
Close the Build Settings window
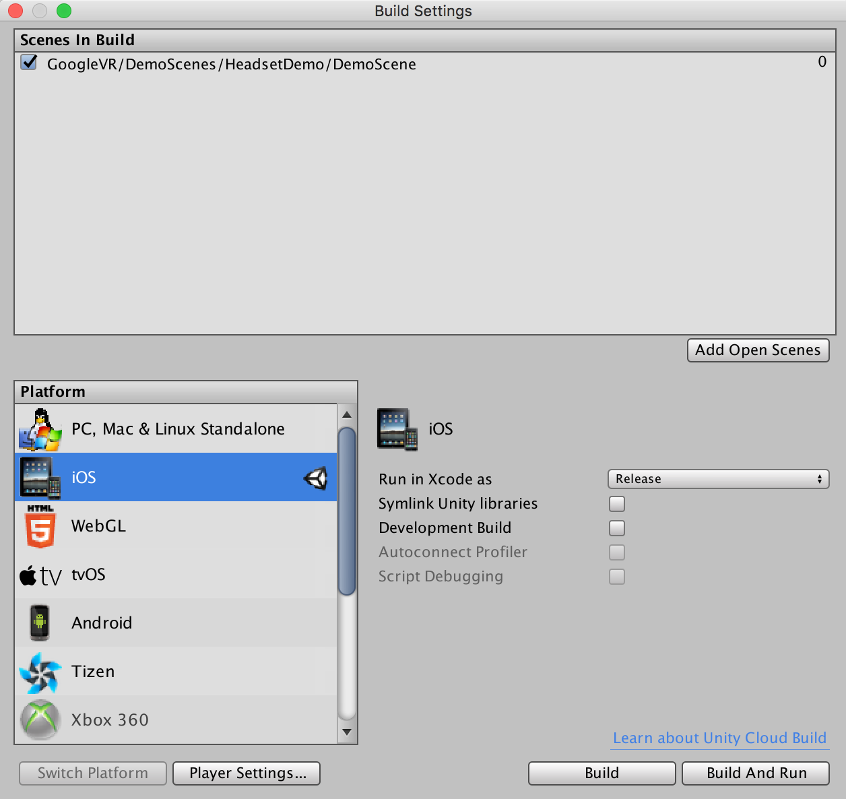15,11
